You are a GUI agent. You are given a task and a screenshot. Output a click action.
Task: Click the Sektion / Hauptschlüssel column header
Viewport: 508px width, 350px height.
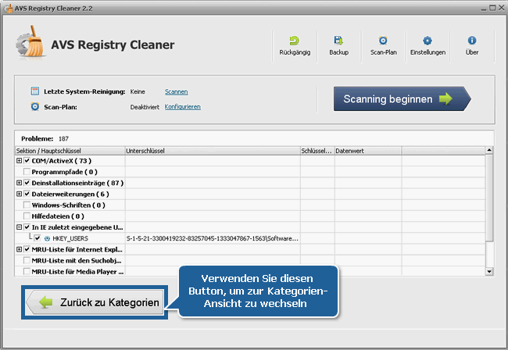(70, 151)
